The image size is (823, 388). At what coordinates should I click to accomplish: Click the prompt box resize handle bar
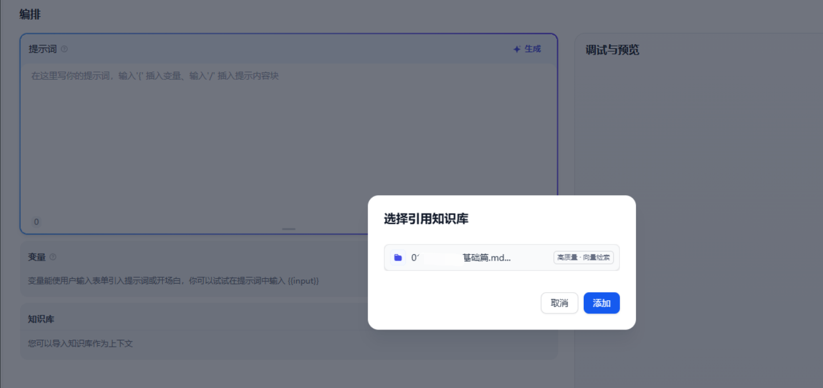pyautogui.click(x=289, y=229)
